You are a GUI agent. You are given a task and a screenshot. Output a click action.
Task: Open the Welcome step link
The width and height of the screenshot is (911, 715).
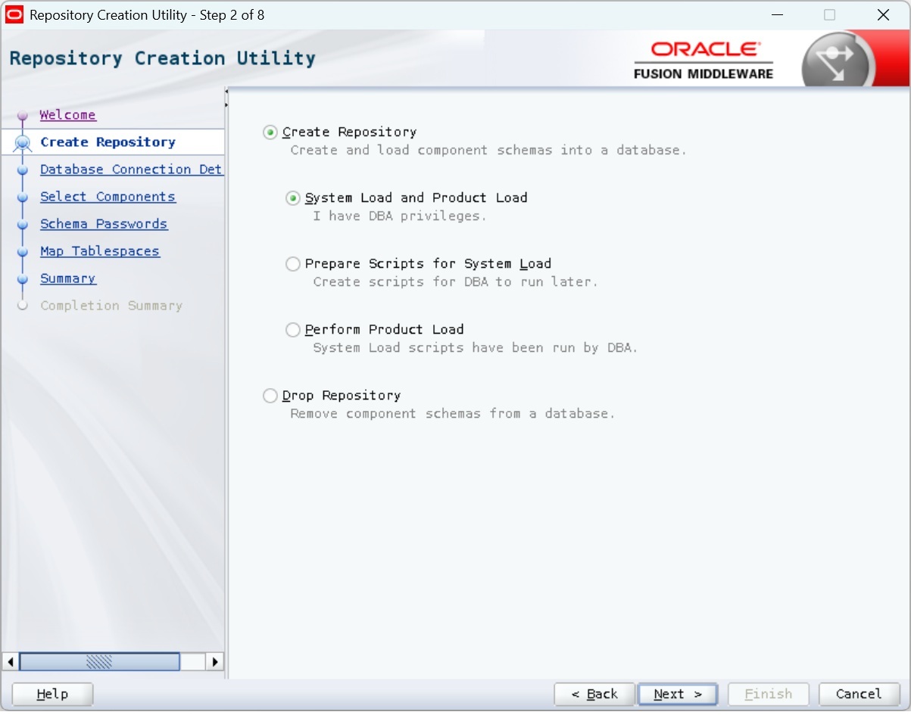(68, 115)
